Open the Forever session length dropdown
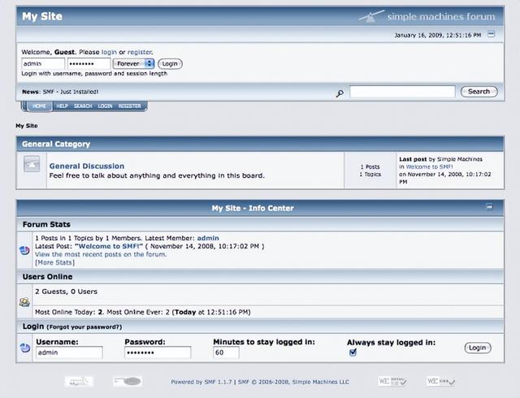 [x=133, y=63]
